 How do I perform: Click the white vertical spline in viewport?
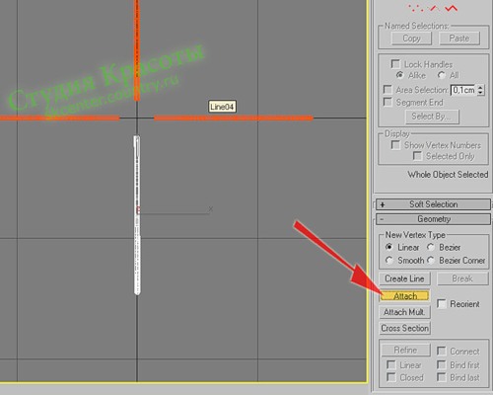(x=137, y=215)
